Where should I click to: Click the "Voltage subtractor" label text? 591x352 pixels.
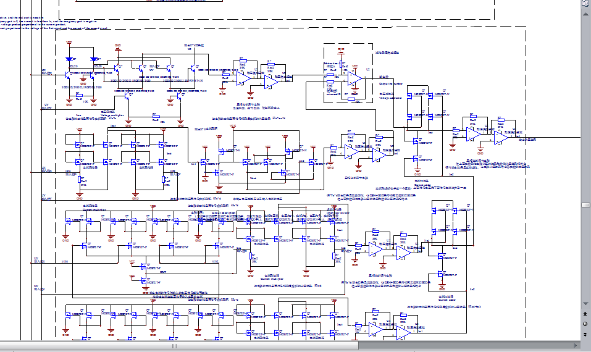[x=390, y=98]
